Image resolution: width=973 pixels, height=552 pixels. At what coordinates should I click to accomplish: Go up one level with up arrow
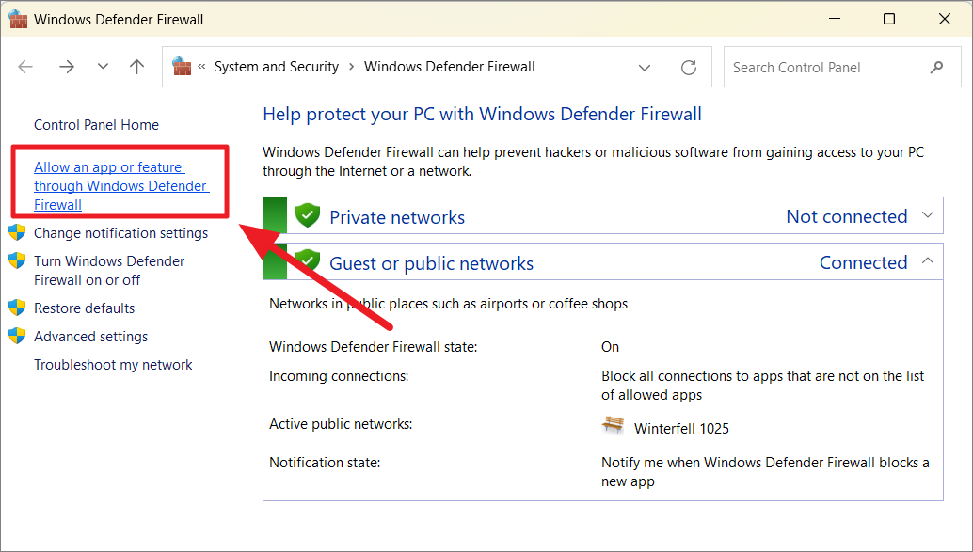coord(136,67)
